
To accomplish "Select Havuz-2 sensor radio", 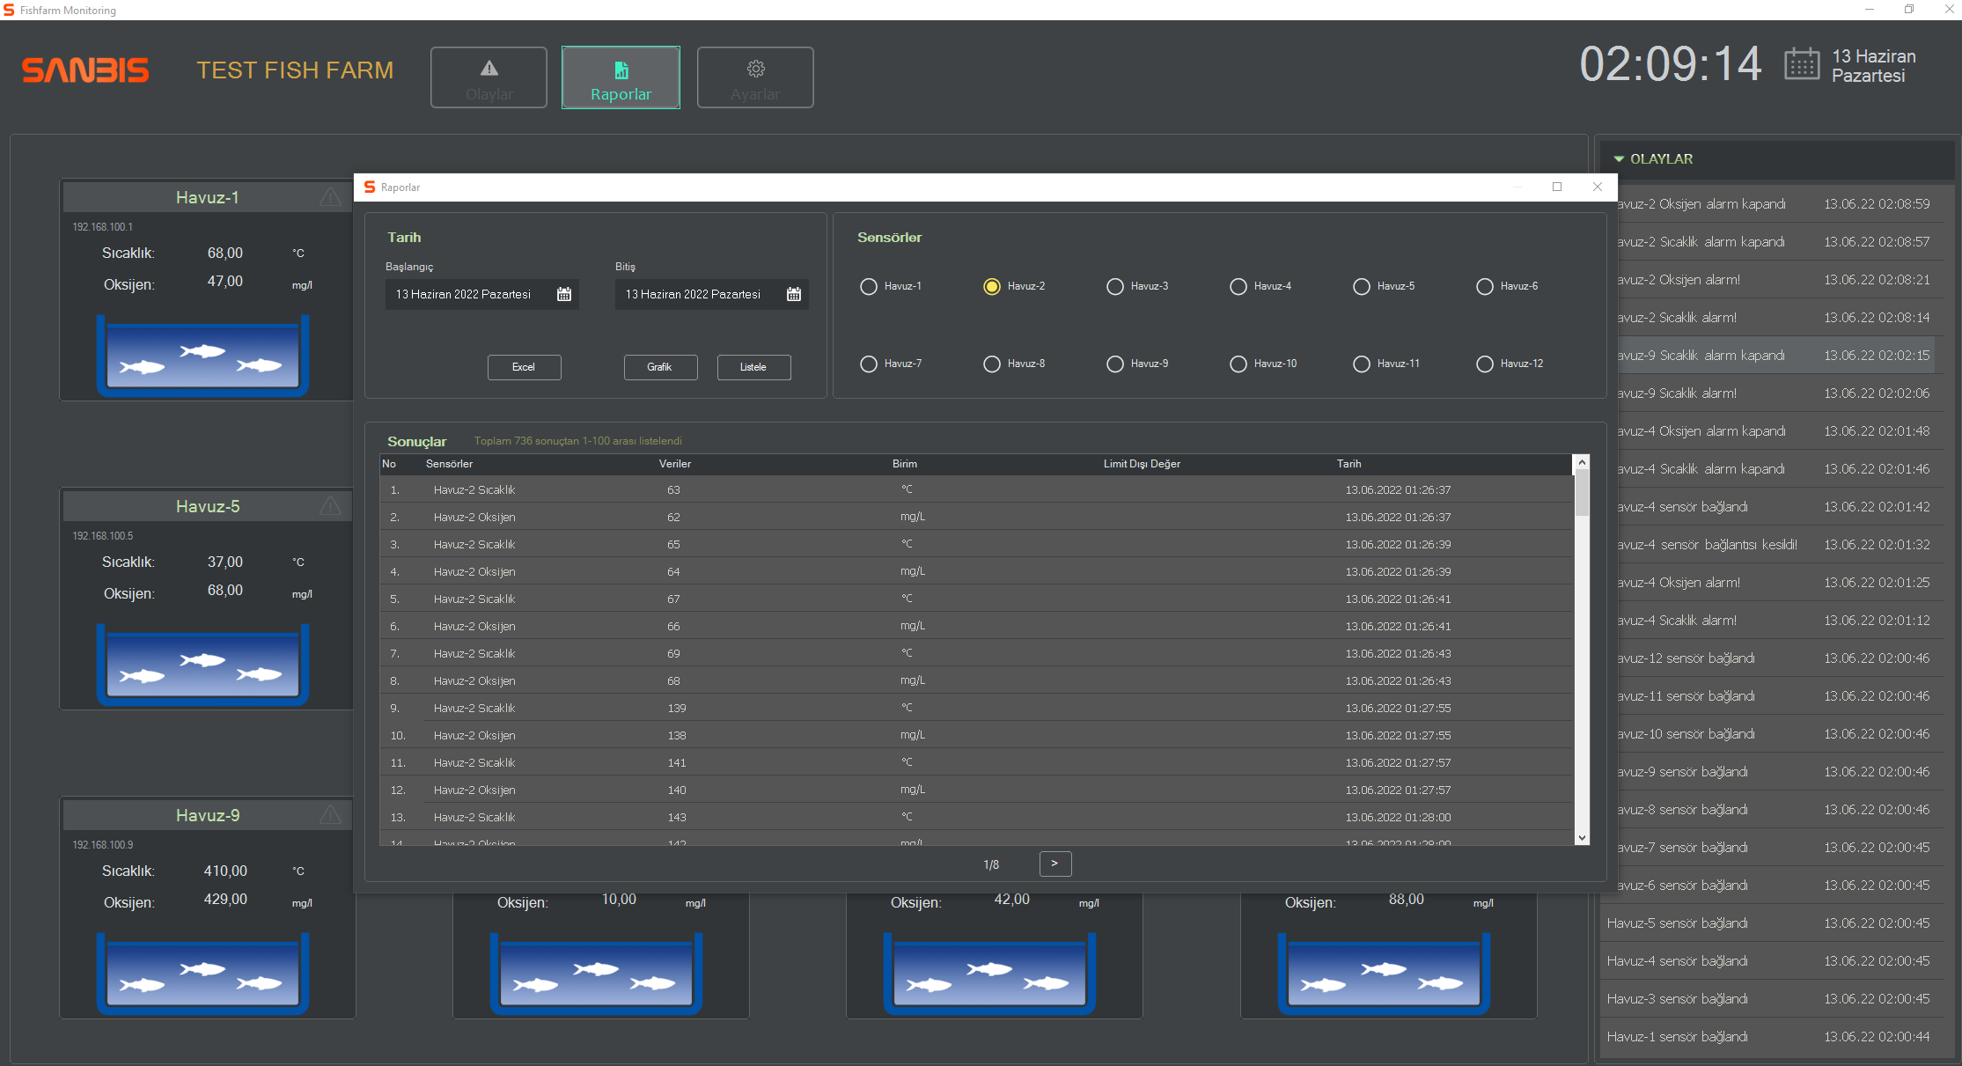I will coord(992,286).
